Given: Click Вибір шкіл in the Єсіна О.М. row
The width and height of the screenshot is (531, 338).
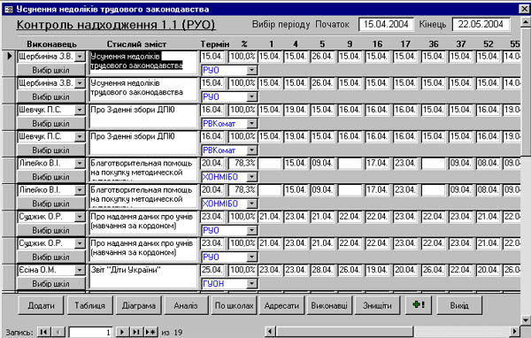Looking at the screenshot, I should tap(50, 283).
